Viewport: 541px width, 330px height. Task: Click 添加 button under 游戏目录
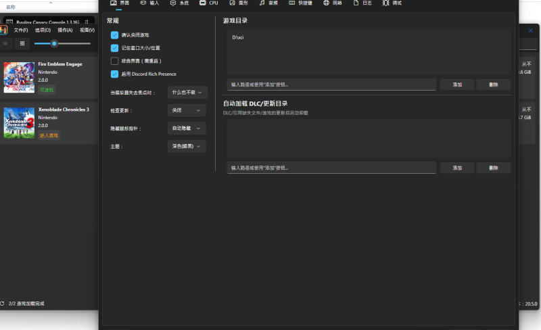click(x=457, y=85)
